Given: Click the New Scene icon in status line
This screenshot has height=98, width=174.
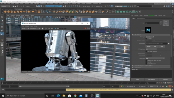Looking at the screenshot, I should pos(13,6).
